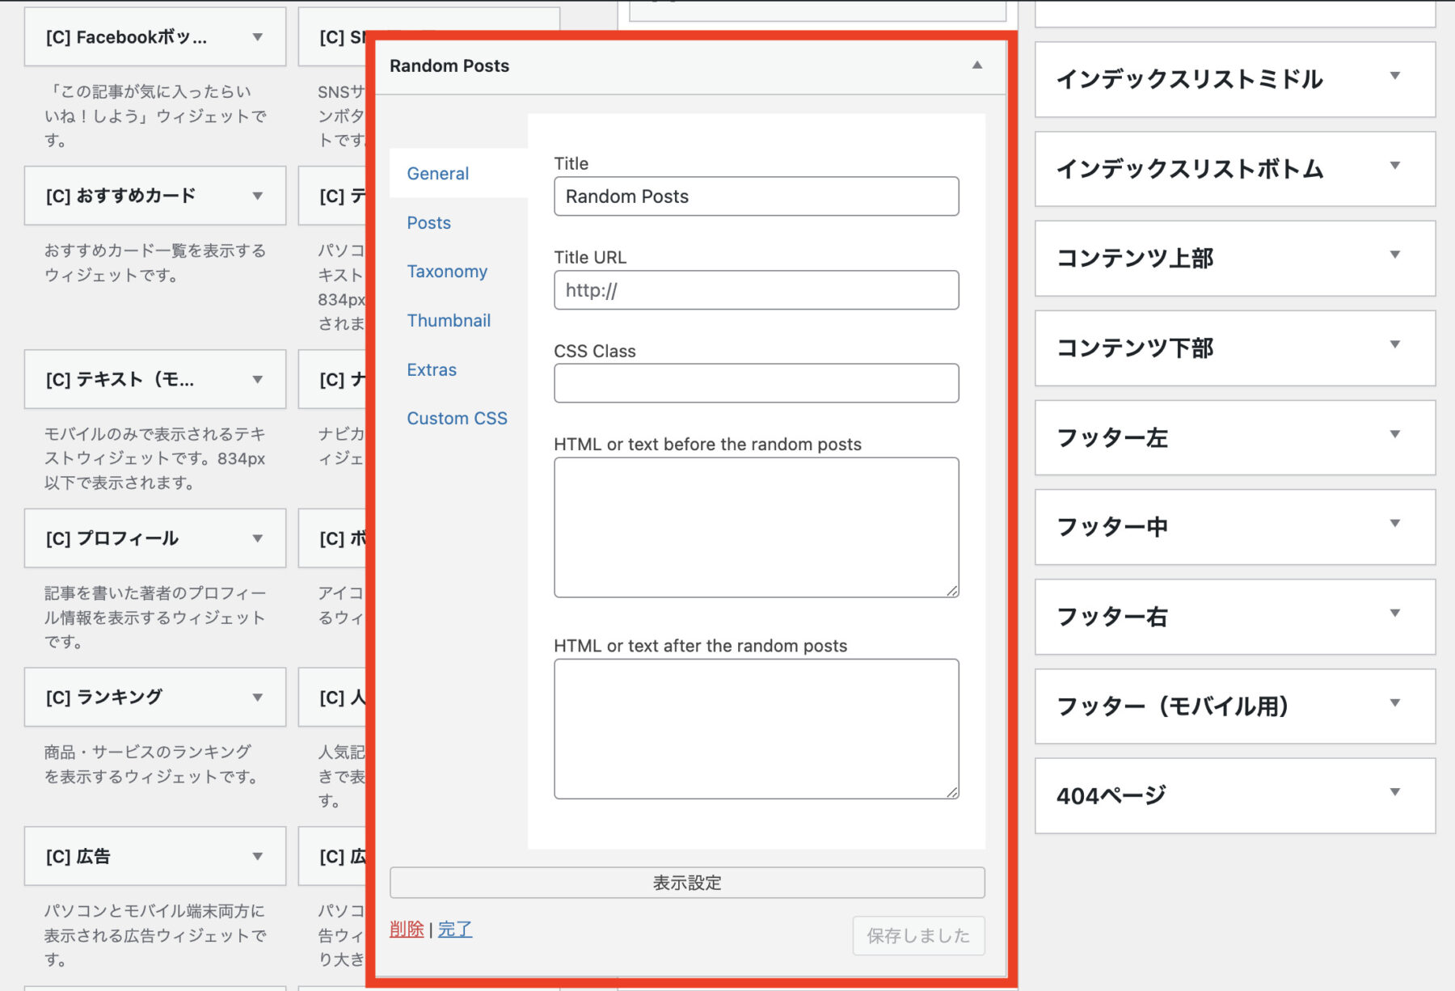Open the General settings tab
The image size is (1455, 991).
pos(437,173)
